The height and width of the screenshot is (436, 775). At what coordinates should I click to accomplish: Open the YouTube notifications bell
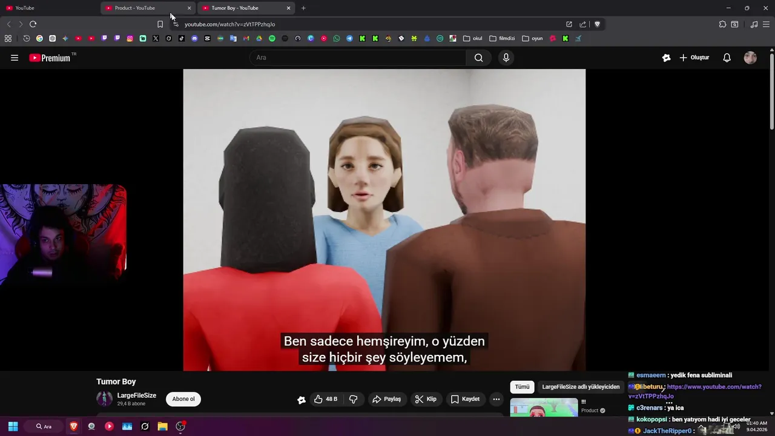pyautogui.click(x=727, y=58)
